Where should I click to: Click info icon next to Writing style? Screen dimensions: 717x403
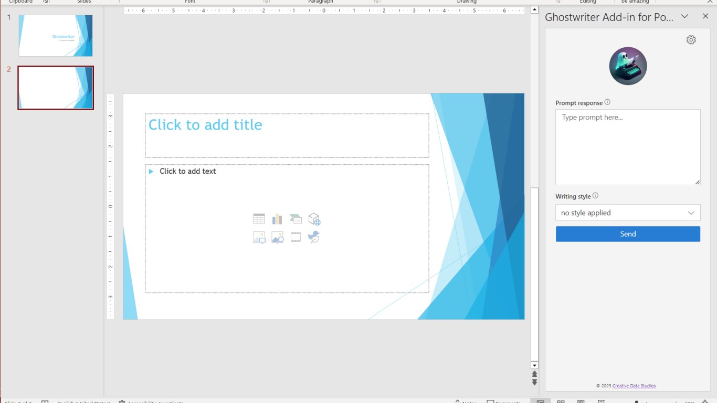pos(595,196)
